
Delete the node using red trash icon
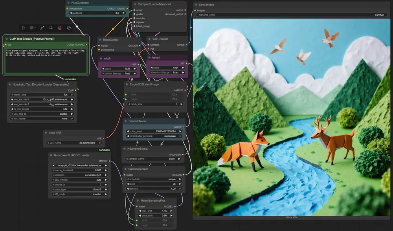coord(60,28)
